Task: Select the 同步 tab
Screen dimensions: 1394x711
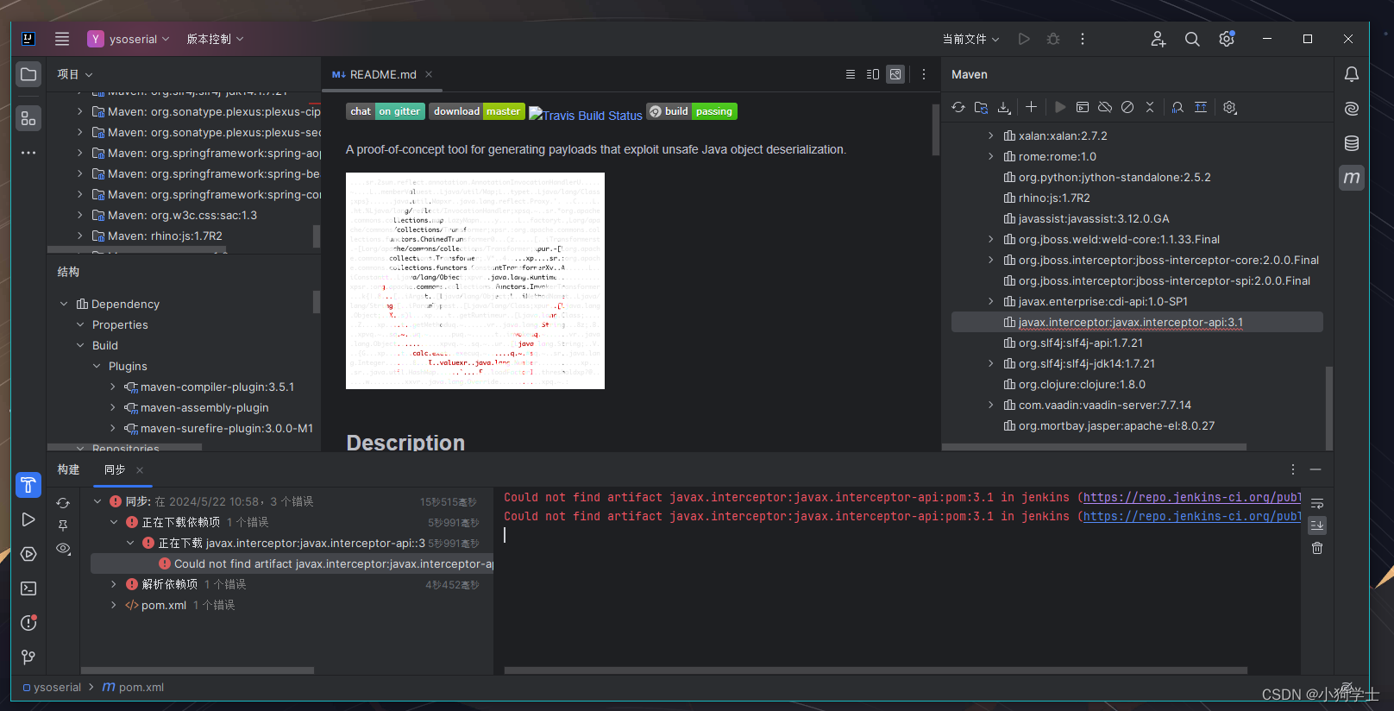Action: (x=115, y=469)
